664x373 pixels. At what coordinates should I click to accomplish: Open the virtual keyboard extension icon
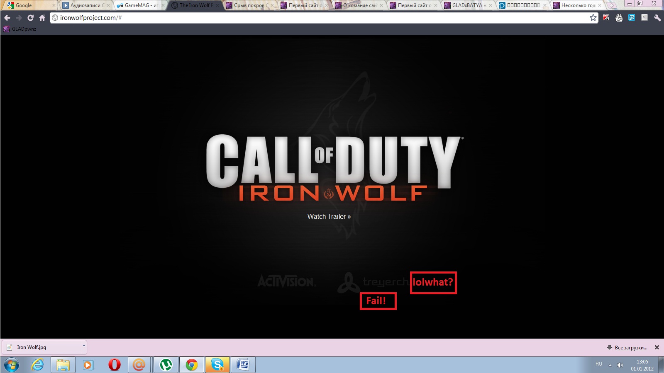[x=644, y=17]
